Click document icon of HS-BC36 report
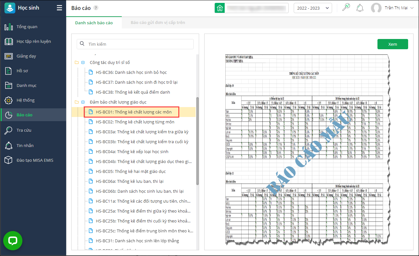 (x=91, y=72)
